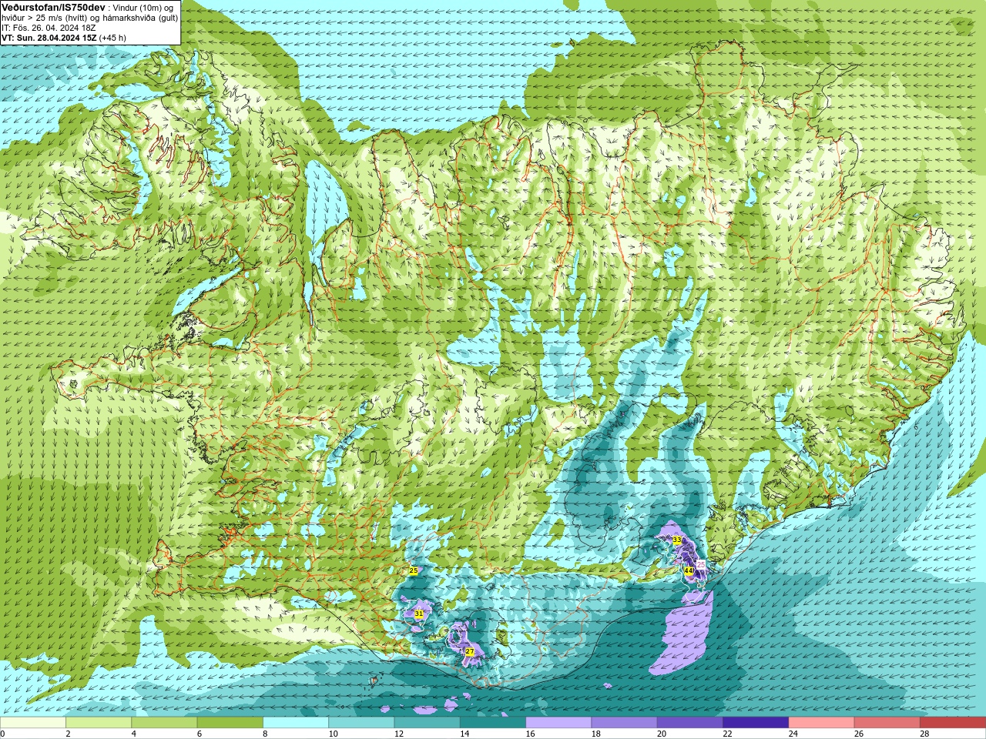Click the legend scale number 20
The width and height of the screenshot is (986, 739).
coord(662,734)
